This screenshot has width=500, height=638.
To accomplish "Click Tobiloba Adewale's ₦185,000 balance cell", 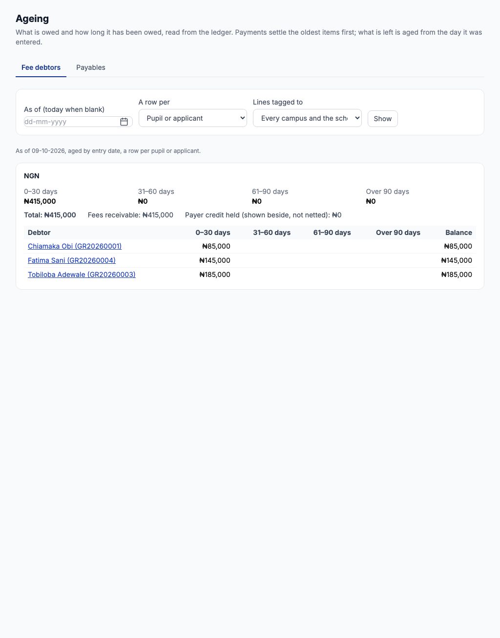I will click(457, 275).
